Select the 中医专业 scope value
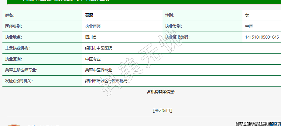The height and width of the screenshot is (126, 281). [93, 59]
